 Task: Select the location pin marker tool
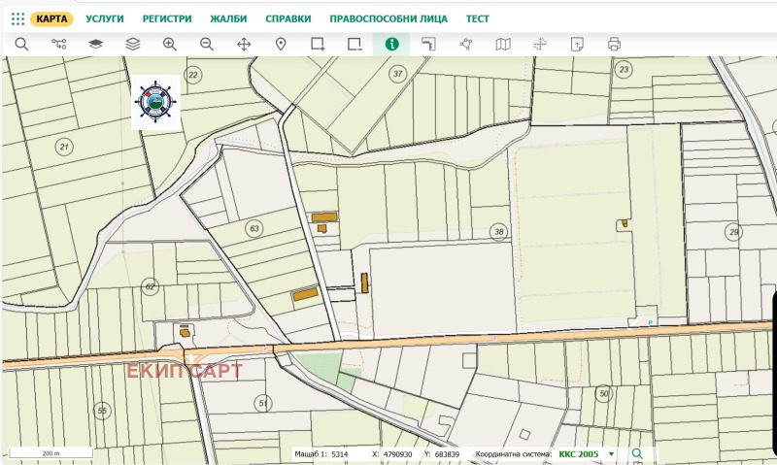click(x=281, y=44)
